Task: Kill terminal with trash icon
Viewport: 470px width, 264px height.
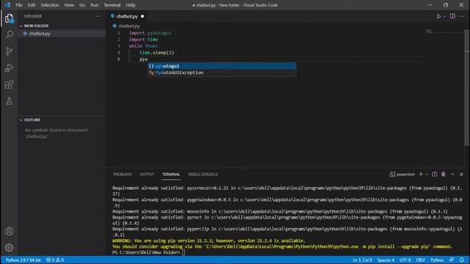Action: coord(444,175)
